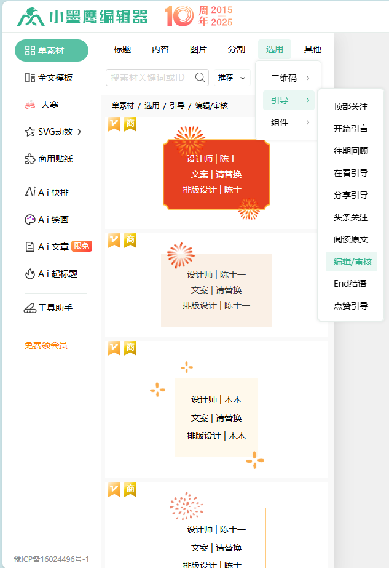Select the red fireworks credits template
This screenshot has width=389, height=568.
(x=216, y=172)
